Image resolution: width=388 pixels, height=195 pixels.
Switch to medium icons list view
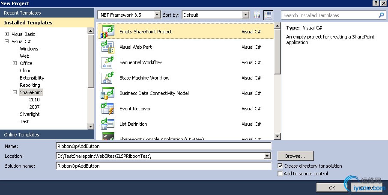tap(268, 15)
